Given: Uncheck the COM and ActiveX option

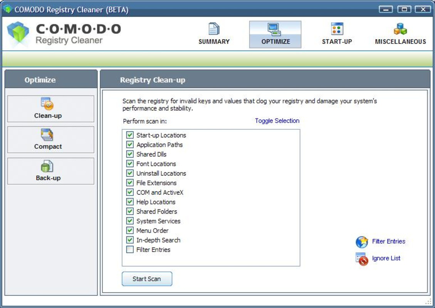Looking at the screenshot, I should point(130,192).
